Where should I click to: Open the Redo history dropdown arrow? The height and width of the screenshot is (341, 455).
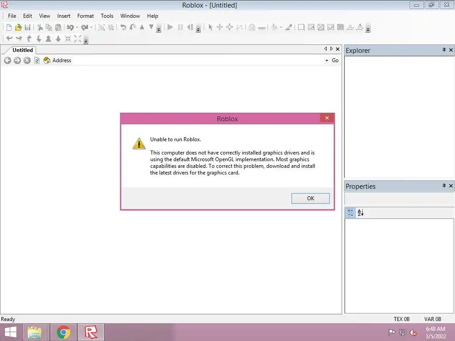click(91, 28)
